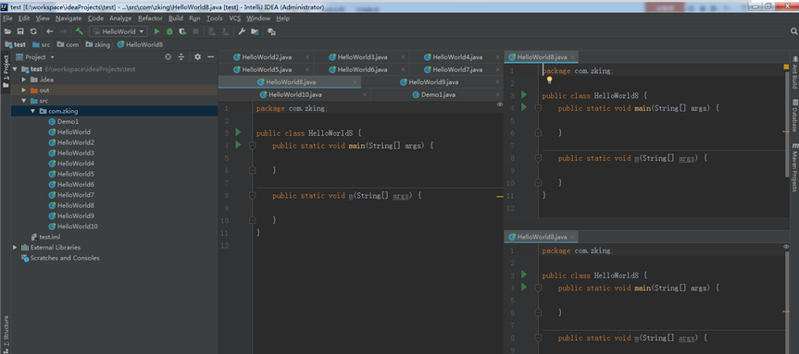
Task: Click run gutter arrow at line 4 in bottom-right editor
Action: click(x=524, y=287)
